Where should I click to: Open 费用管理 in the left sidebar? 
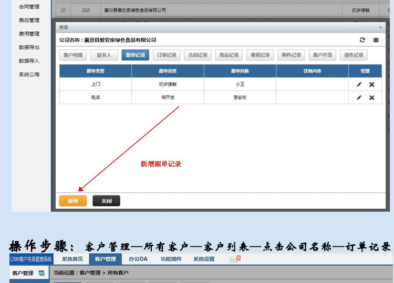point(29,34)
